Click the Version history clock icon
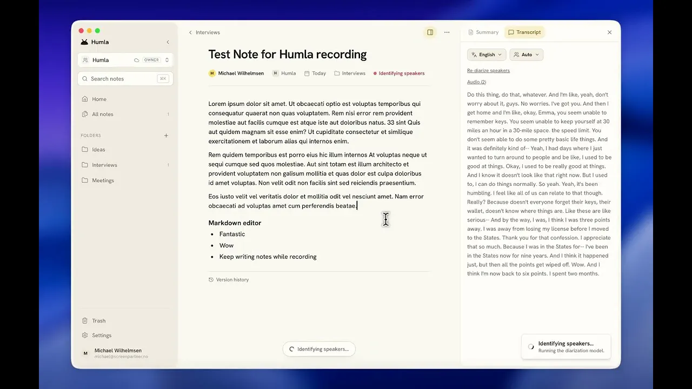Image resolution: width=692 pixels, height=389 pixels. [x=211, y=280]
